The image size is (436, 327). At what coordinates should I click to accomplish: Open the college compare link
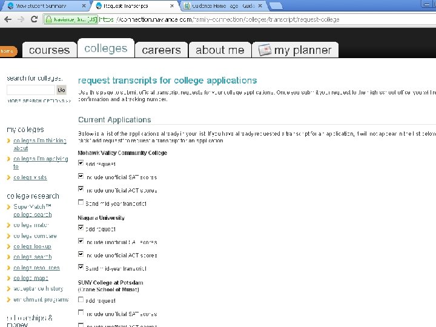click(x=35, y=236)
